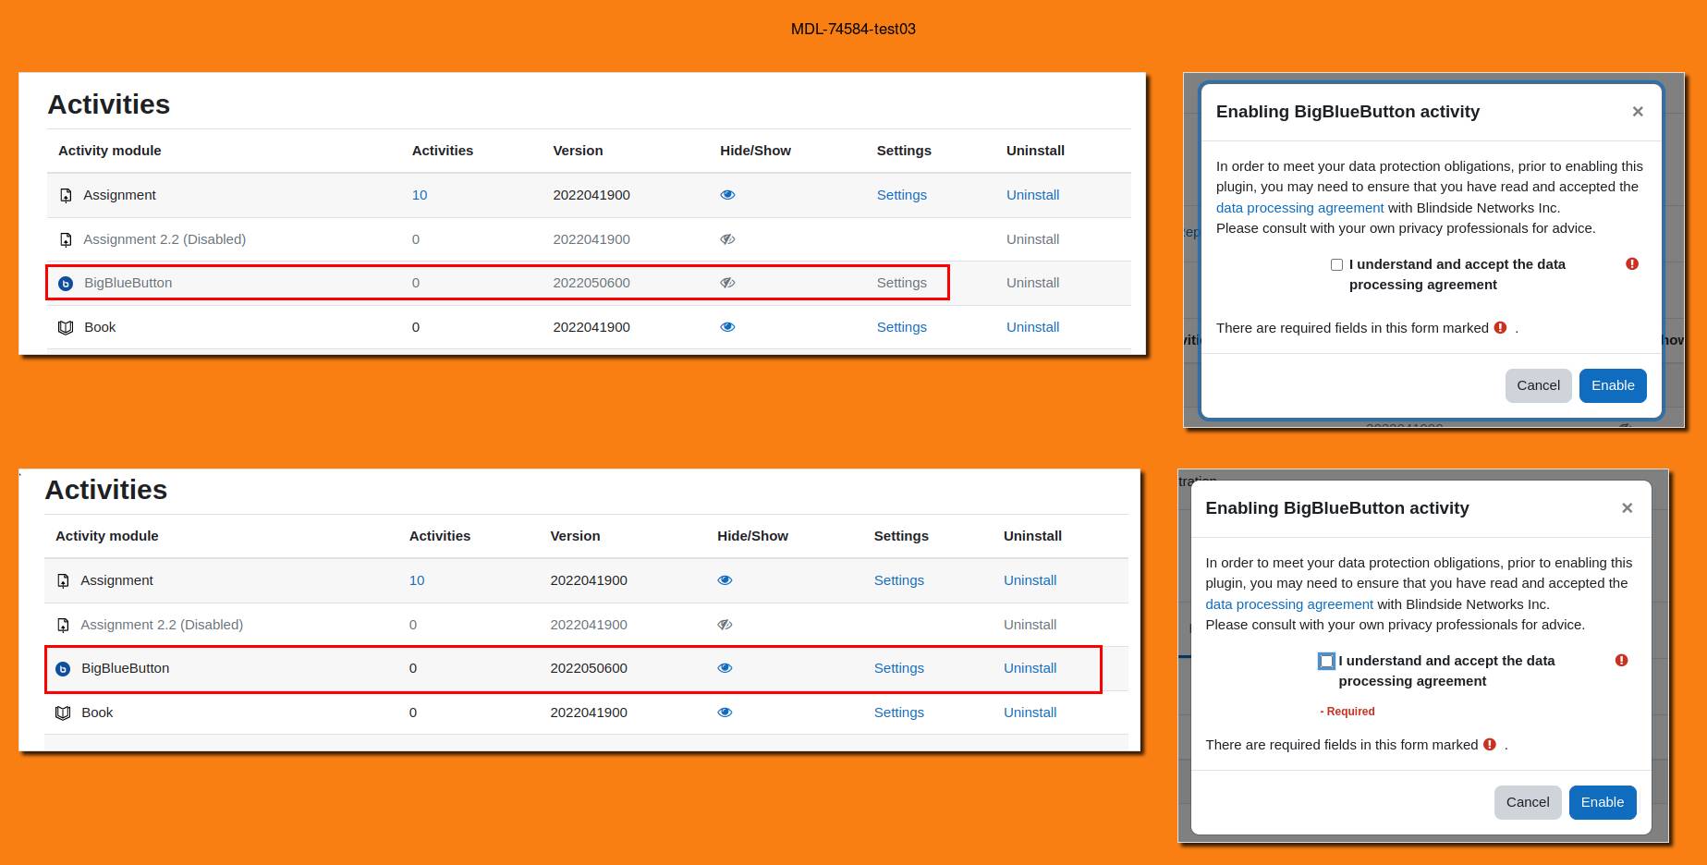Hide Assignment via eye icon in bottom table
Image resolution: width=1707 pixels, height=865 pixels.
[x=725, y=580]
